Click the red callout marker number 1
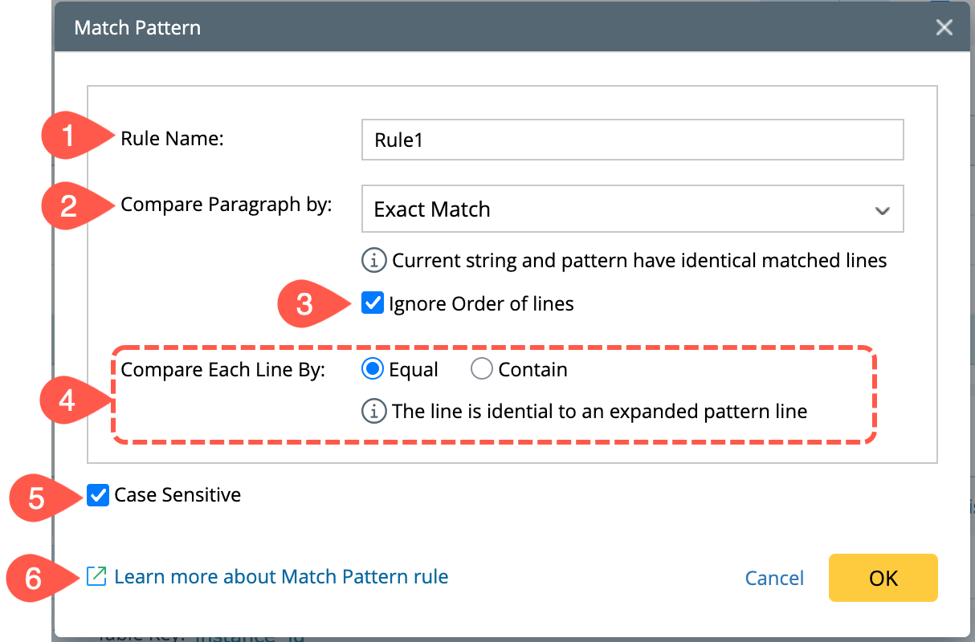 (68, 138)
